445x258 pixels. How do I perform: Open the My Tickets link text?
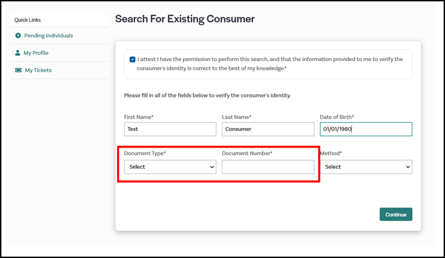click(38, 70)
